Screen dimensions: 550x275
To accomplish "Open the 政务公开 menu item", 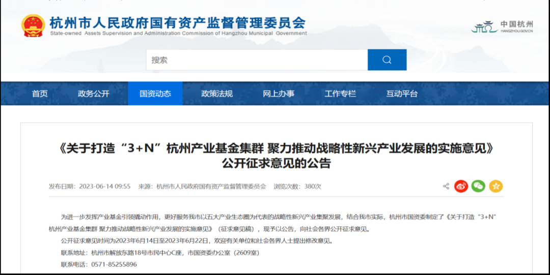I will click(x=93, y=94).
